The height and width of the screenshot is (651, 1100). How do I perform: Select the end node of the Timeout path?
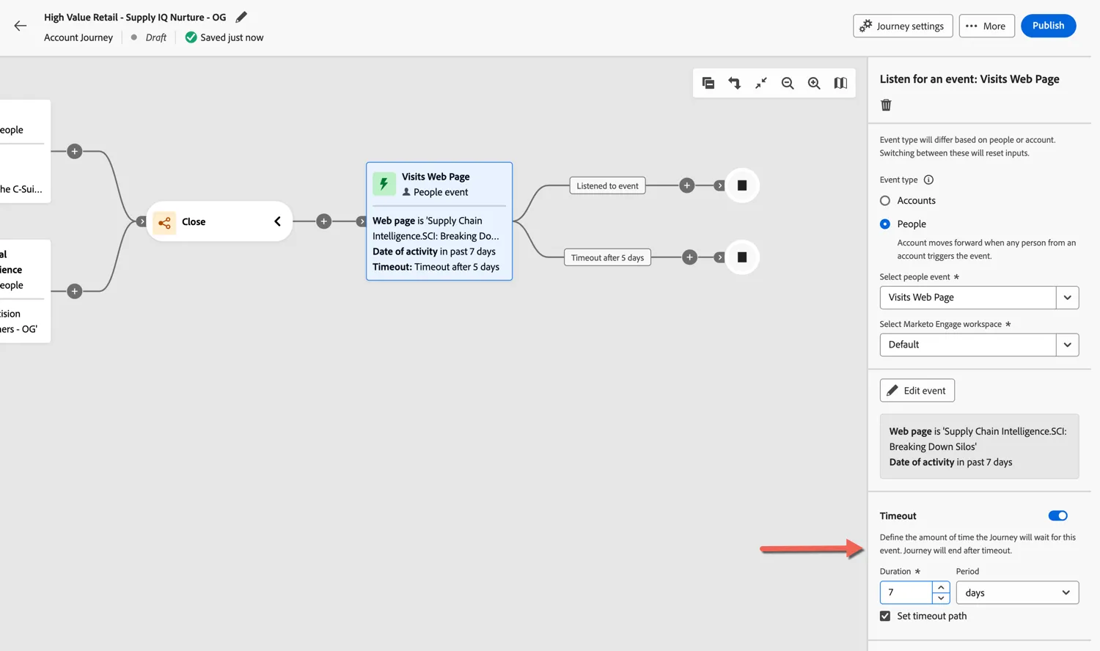coord(742,257)
